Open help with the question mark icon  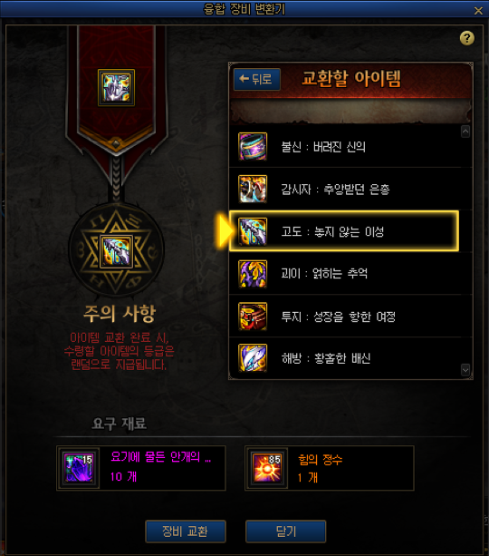(x=467, y=38)
